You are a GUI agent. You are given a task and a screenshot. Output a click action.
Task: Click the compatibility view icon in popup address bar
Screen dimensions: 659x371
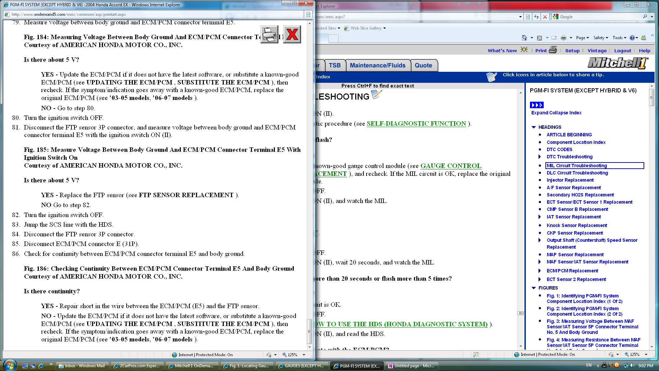[308, 14]
